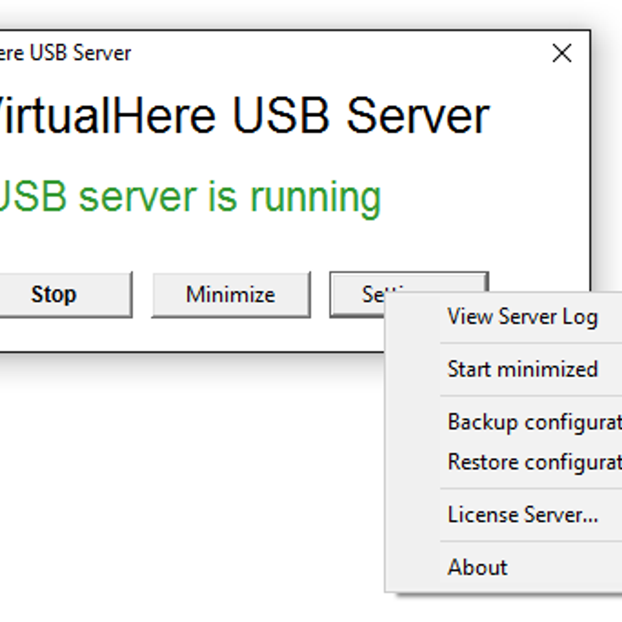The image size is (622, 622).
Task: Select About in the settings menu
Action: [x=477, y=567]
